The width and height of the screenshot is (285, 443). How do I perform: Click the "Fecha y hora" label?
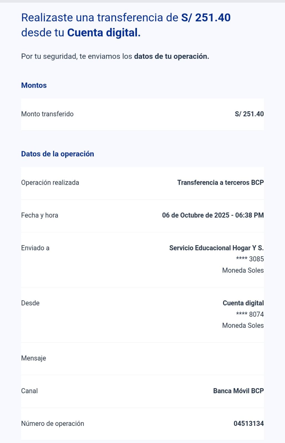coord(39,215)
